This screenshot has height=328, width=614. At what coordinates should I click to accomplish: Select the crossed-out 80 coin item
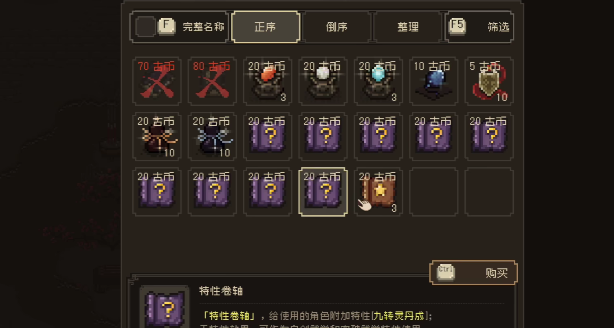pyautogui.click(x=212, y=81)
